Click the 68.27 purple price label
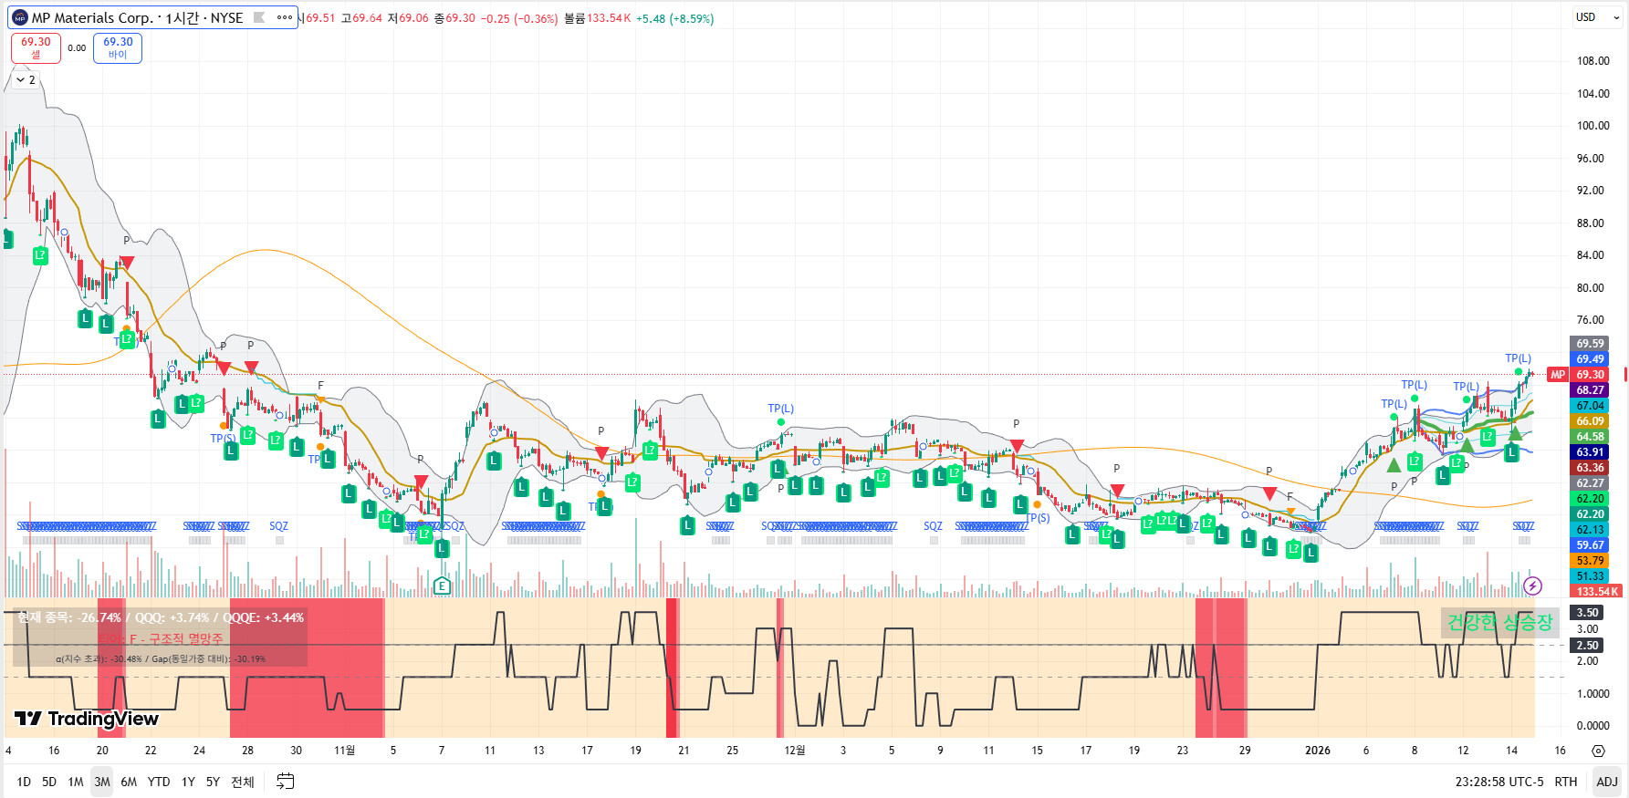1629x798 pixels. 1590,390
